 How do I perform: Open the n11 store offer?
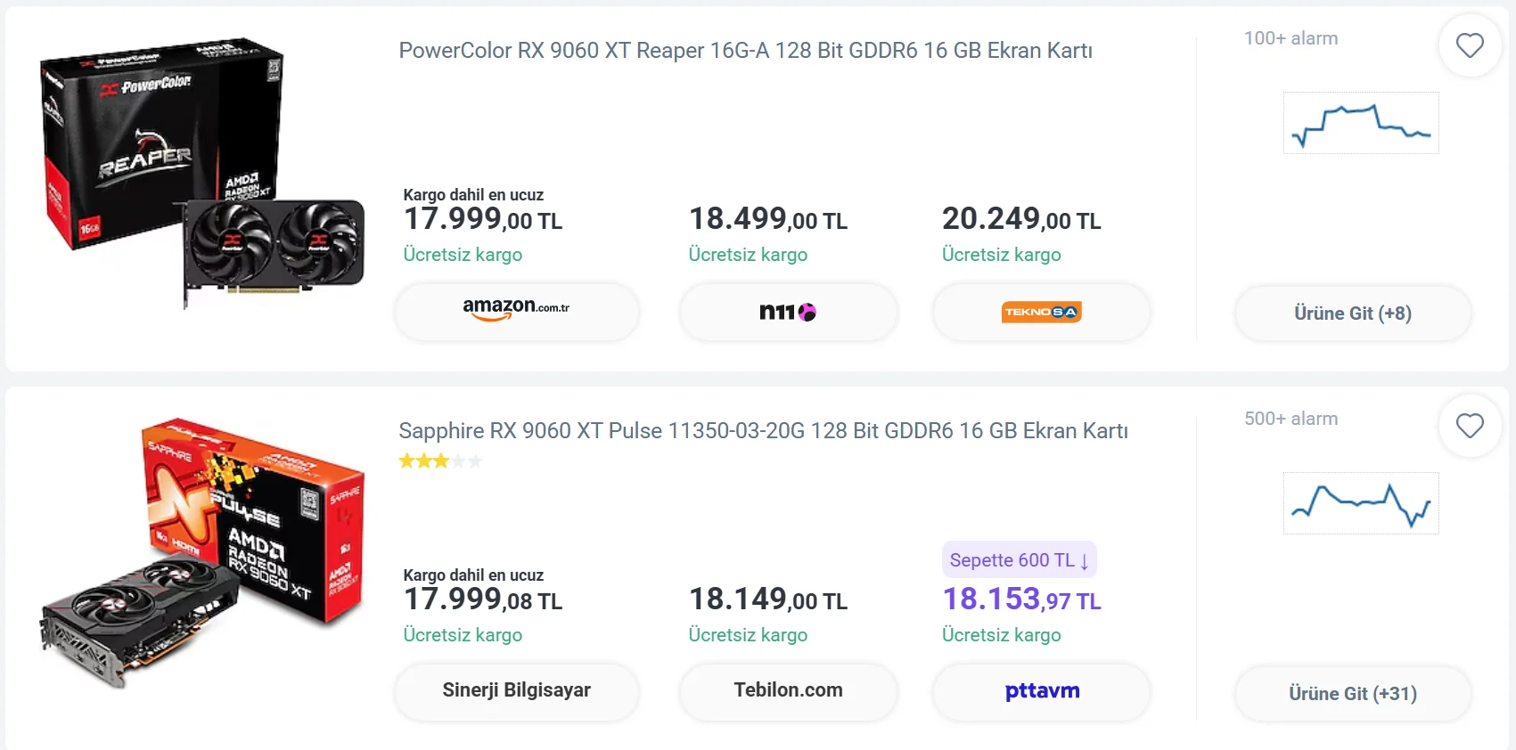(788, 312)
